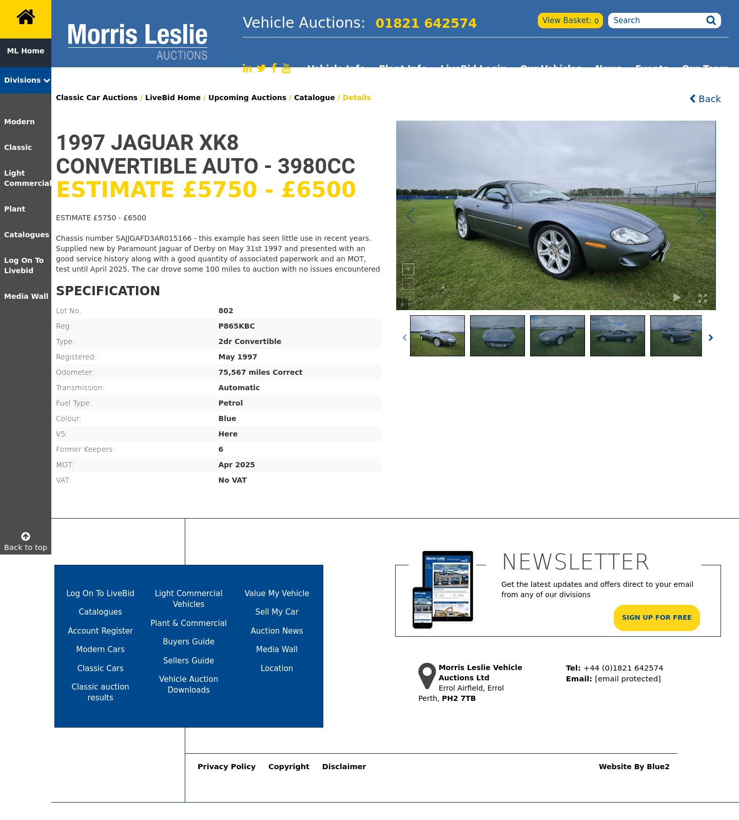739x820 pixels.
Task: Open Auction News footer link
Action: (x=277, y=631)
